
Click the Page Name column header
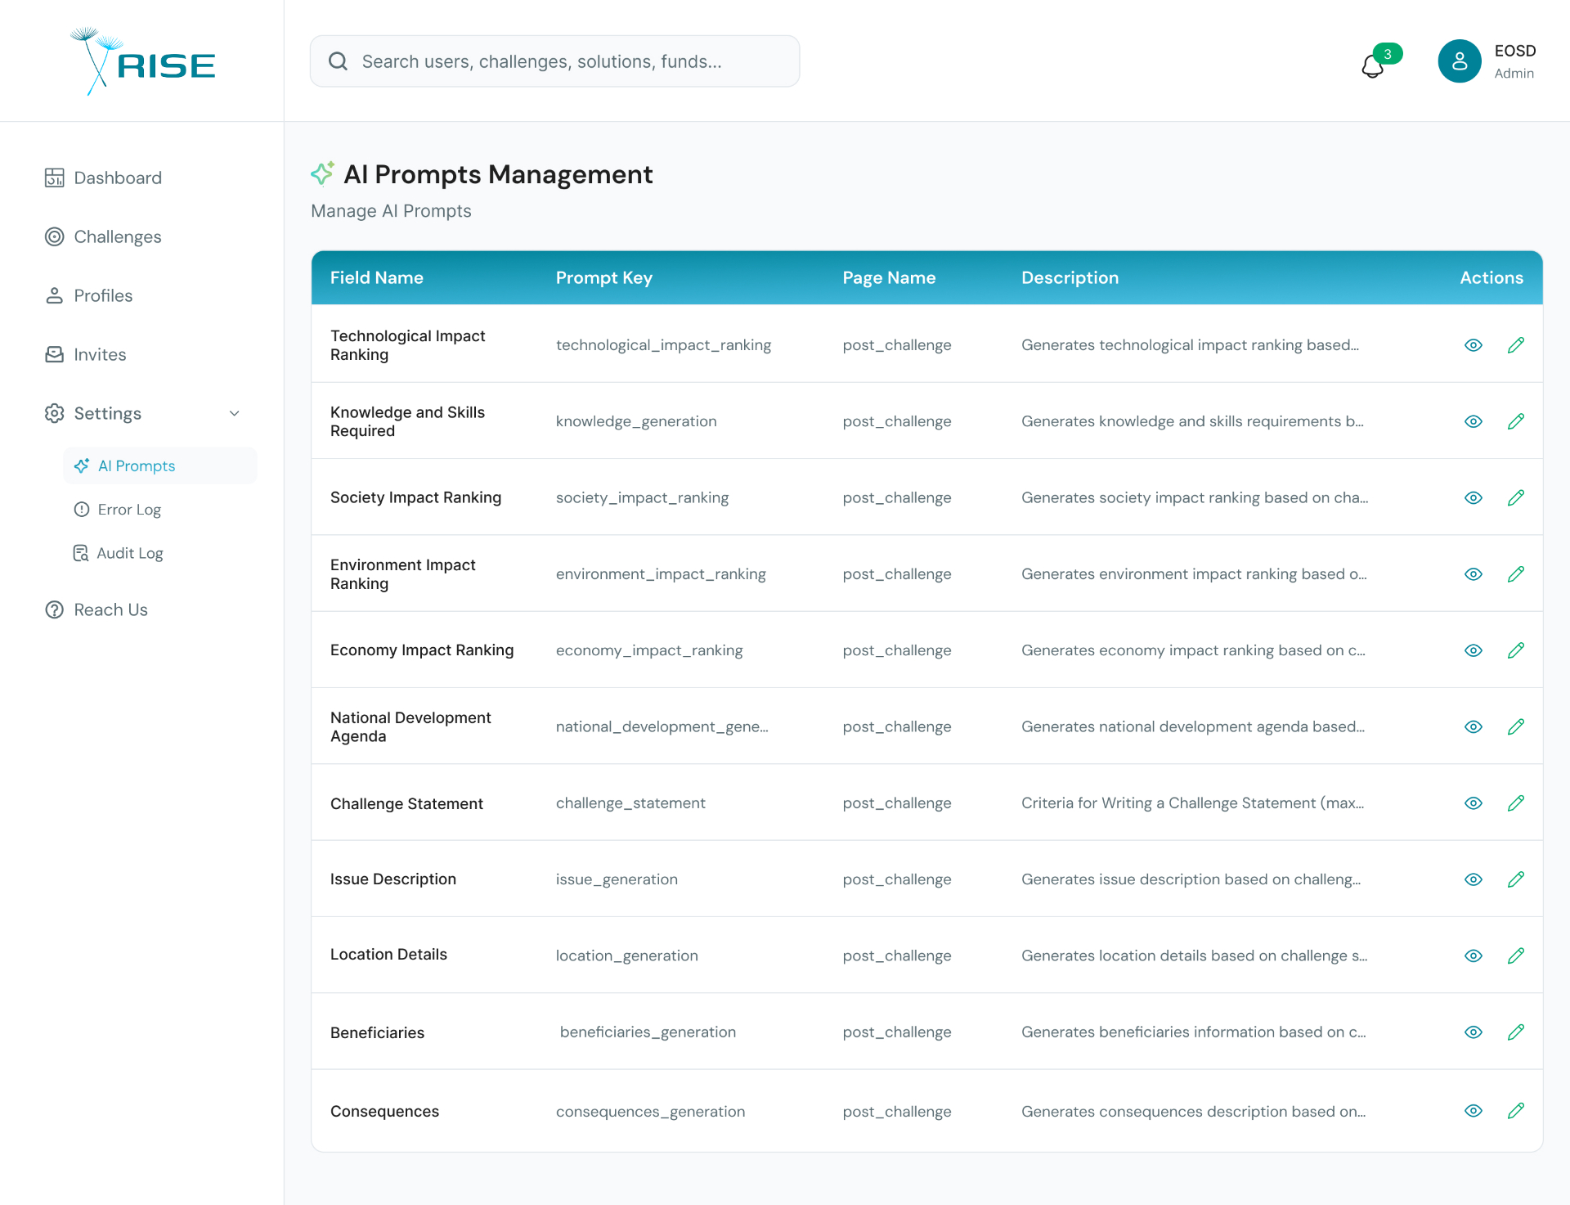coord(889,277)
